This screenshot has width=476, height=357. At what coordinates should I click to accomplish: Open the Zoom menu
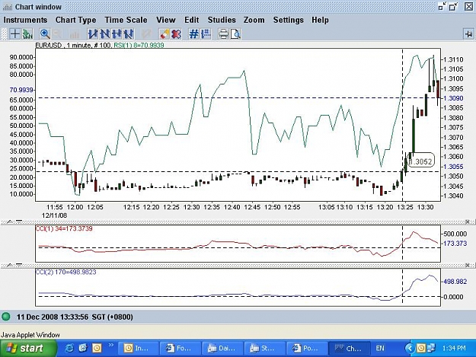pyautogui.click(x=254, y=20)
